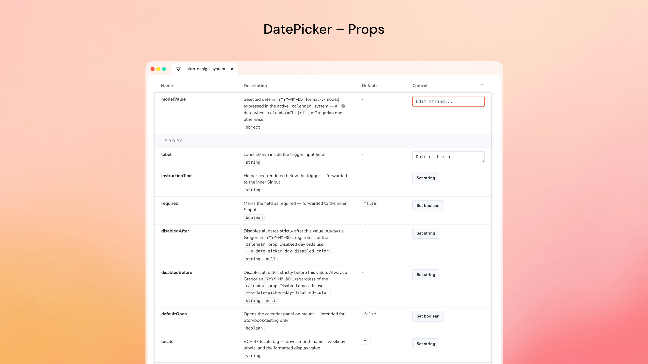This screenshot has width=648, height=364.
Task: Click the locale prop name
Action: tap(167, 341)
